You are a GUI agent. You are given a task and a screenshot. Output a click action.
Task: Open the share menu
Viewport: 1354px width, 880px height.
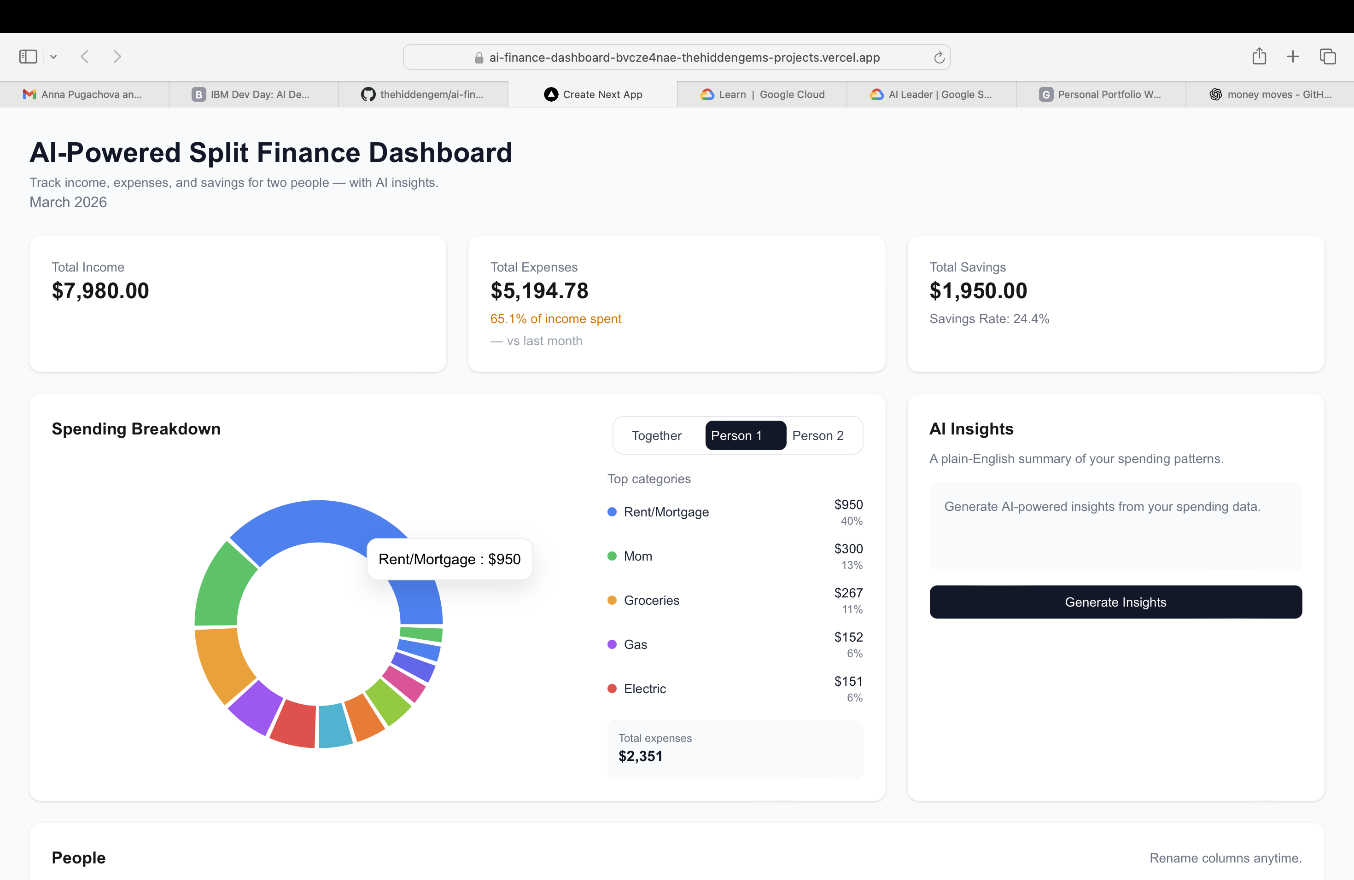[x=1259, y=56]
